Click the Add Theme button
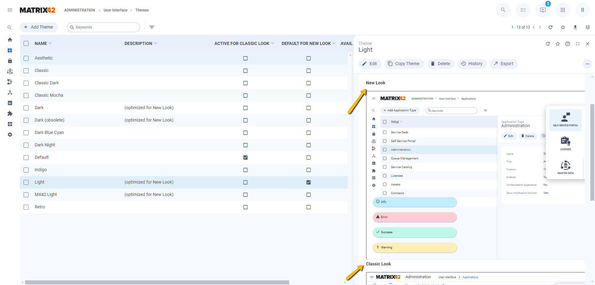This screenshot has width=595, height=285. (x=39, y=27)
